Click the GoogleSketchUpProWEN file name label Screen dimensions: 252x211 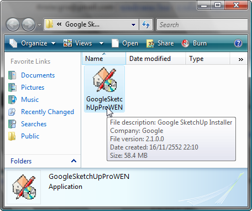click(x=104, y=103)
